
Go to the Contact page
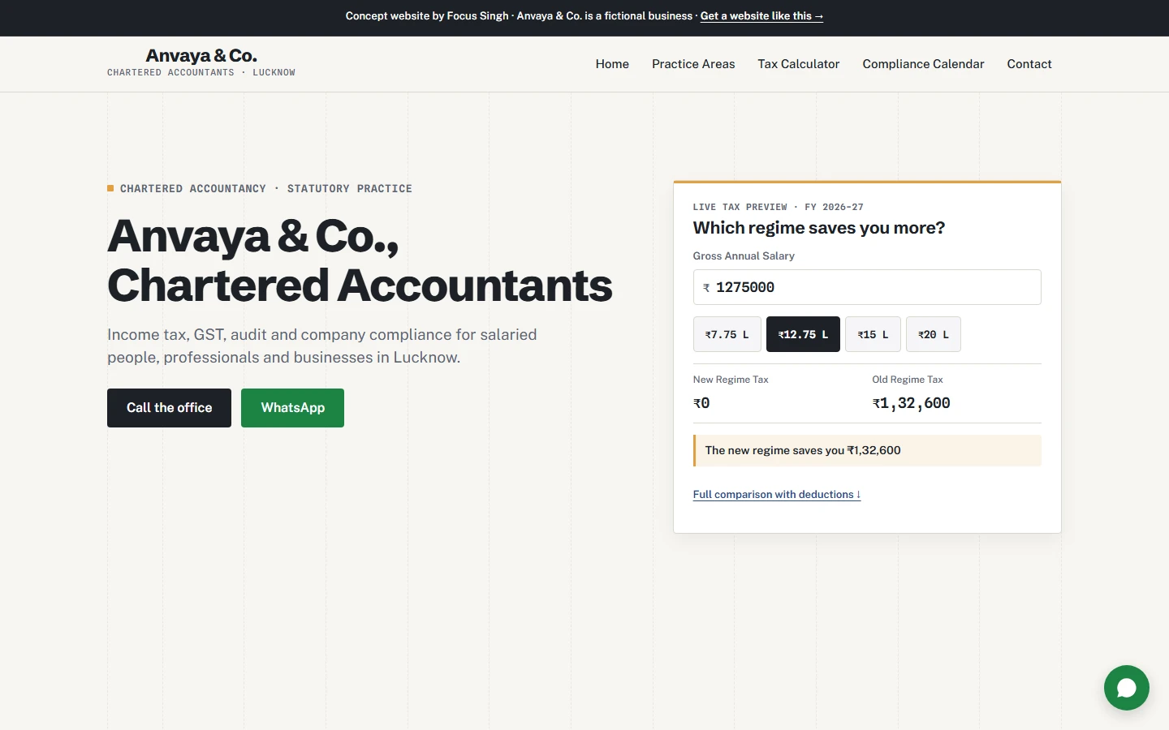pyautogui.click(x=1029, y=64)
